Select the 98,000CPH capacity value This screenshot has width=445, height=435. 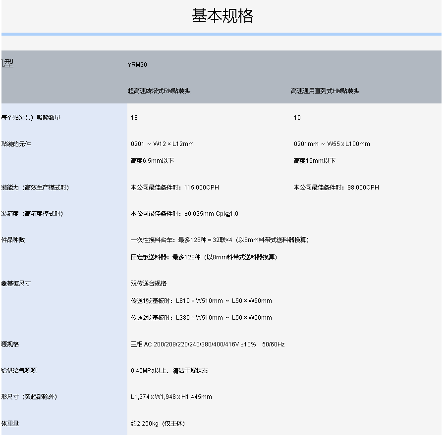[x=336, y=188]
